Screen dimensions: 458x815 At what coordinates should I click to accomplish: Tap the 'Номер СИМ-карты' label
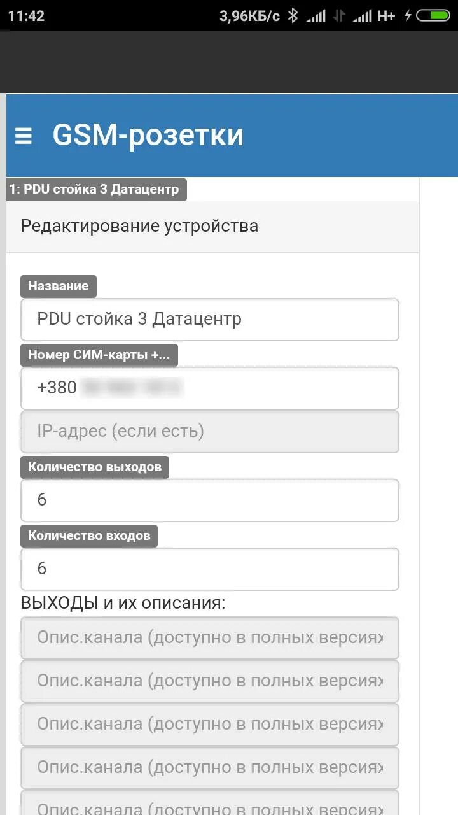[x=99, y=355]
